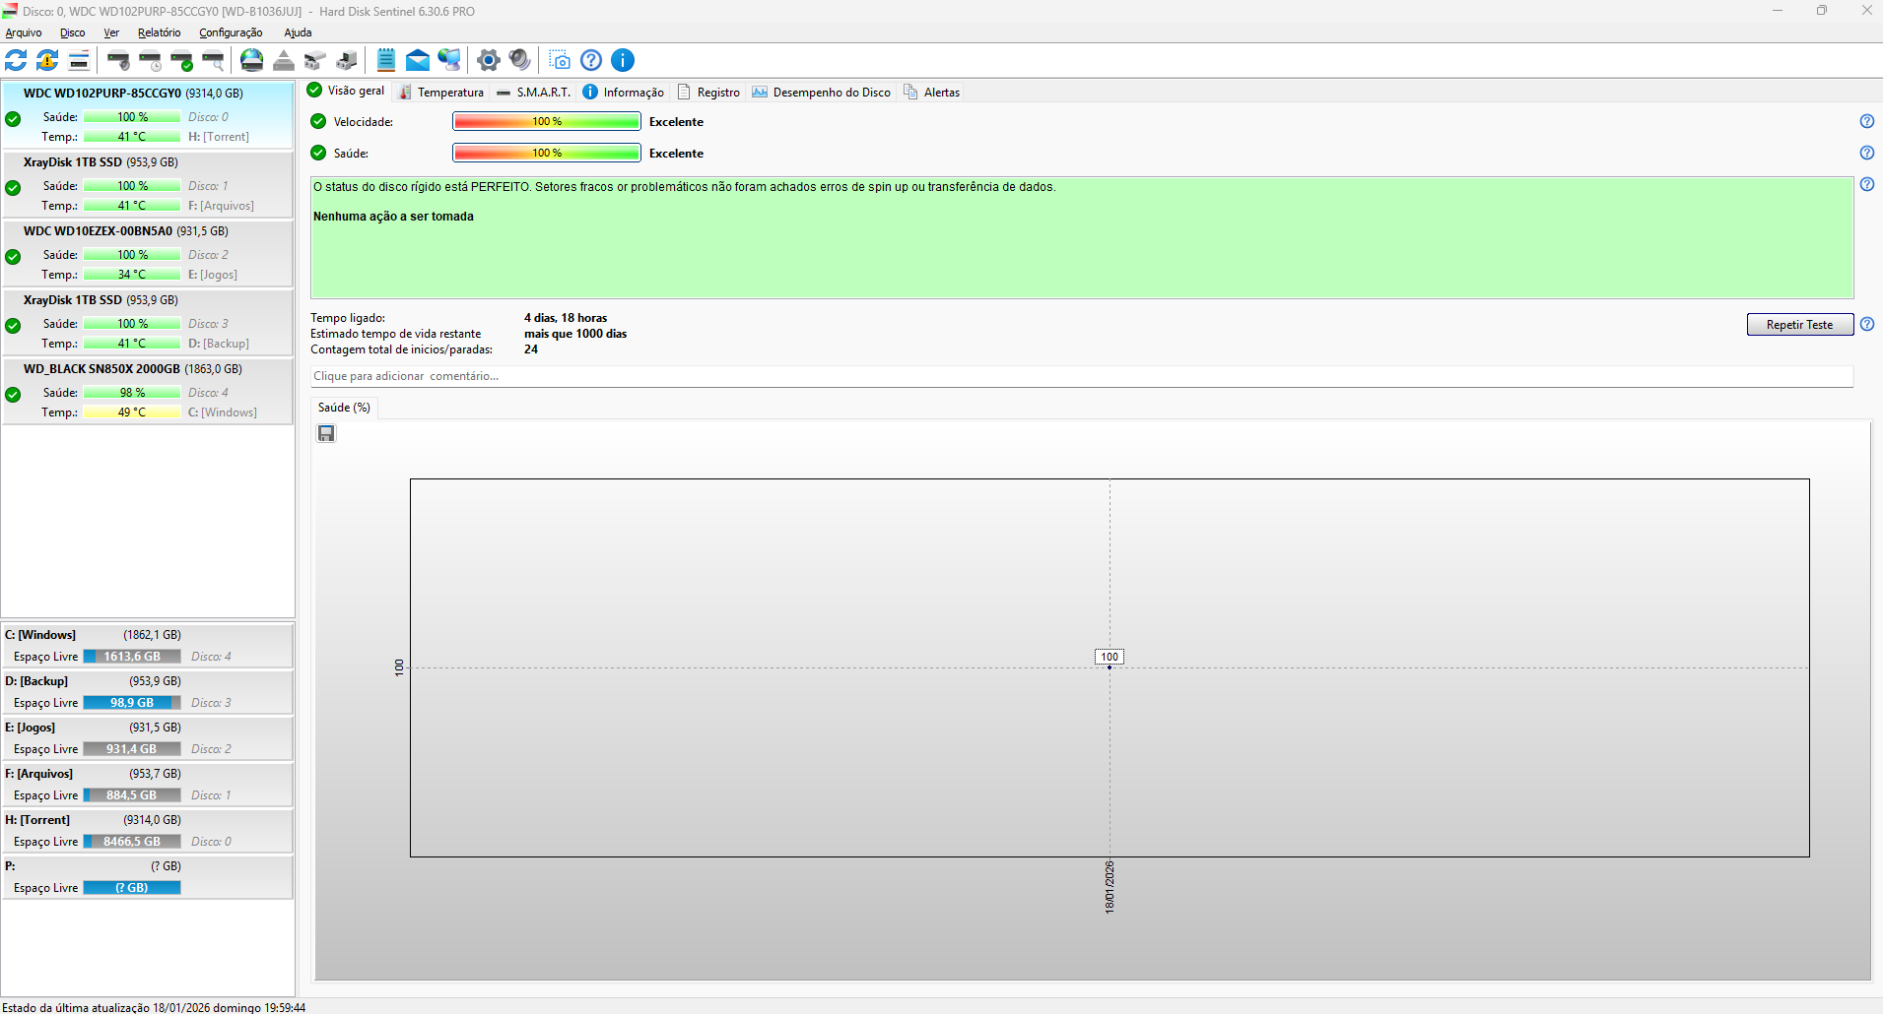Open the Ver menu
1883x1014 pixels.
pos(111,32)
